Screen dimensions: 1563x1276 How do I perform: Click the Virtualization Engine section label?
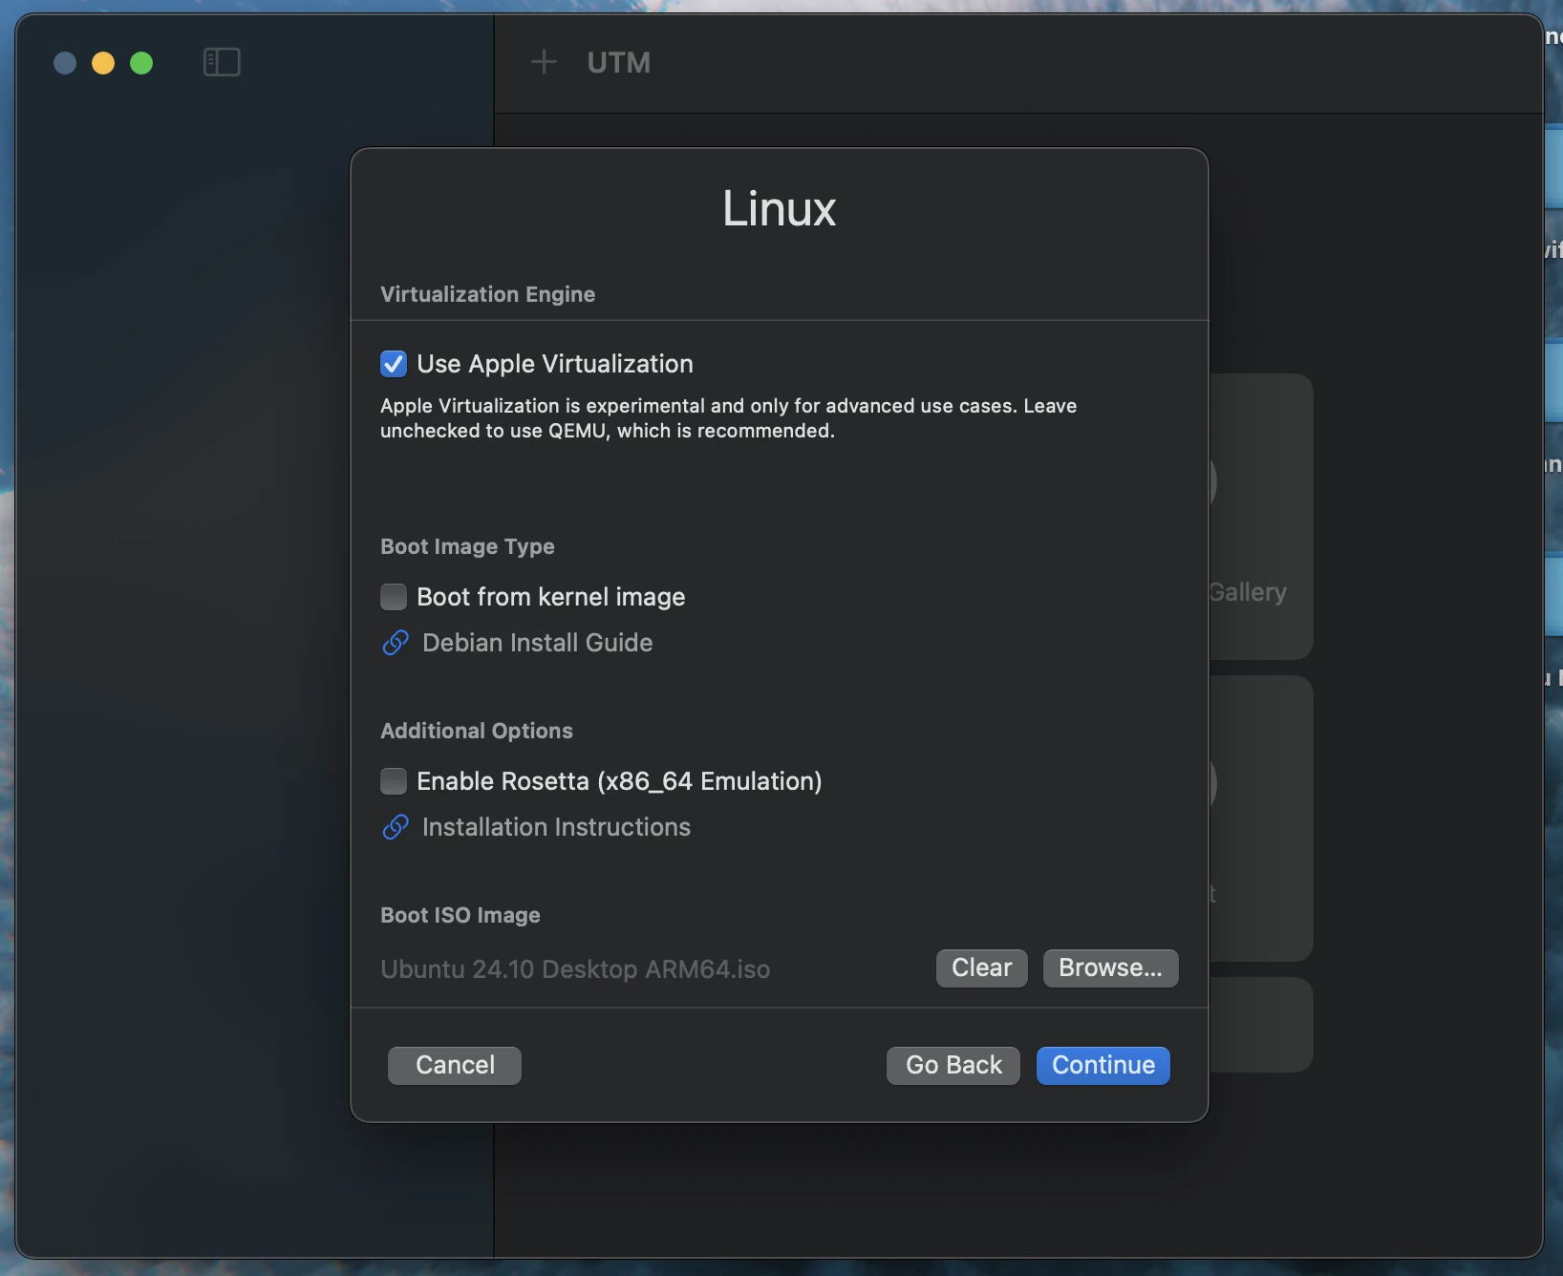(x=487, y=294)
